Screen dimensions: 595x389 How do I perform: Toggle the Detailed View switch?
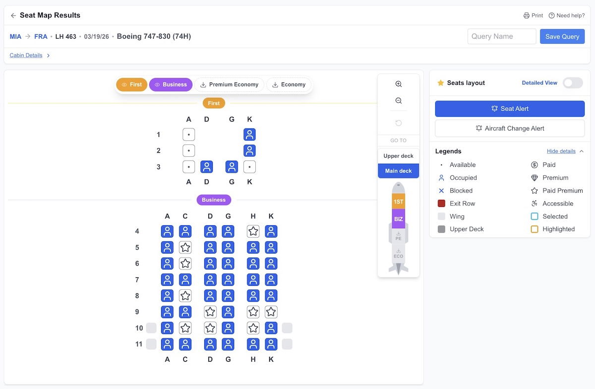[x=572, y=83]
